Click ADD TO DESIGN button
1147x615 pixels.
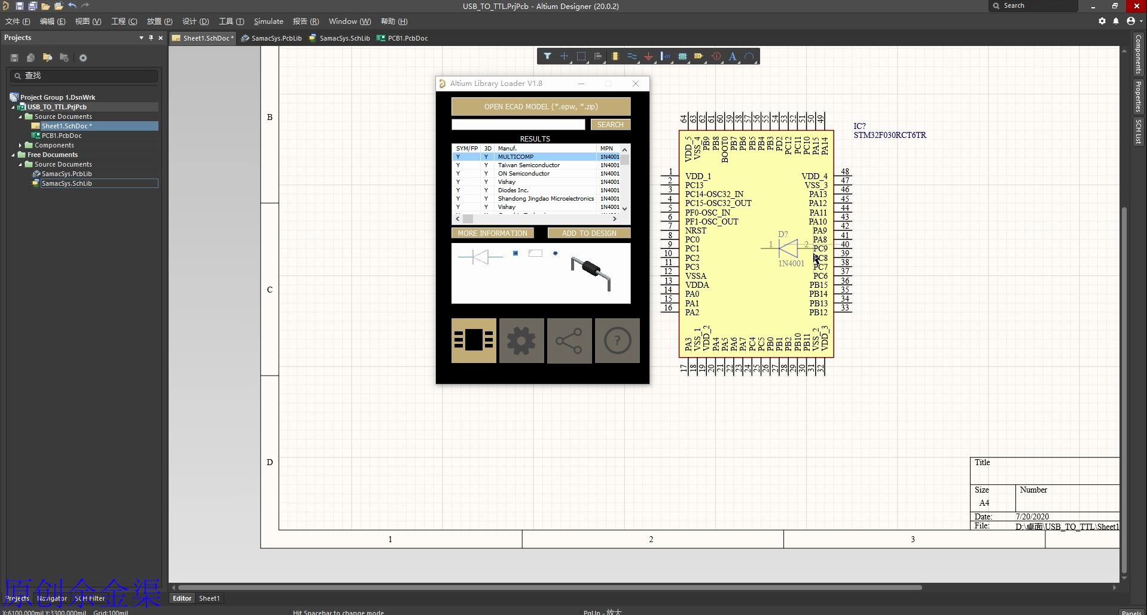(589, 233)
